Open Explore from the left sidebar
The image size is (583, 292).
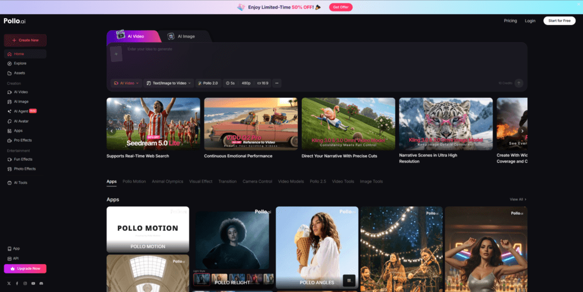pos(20,63)
